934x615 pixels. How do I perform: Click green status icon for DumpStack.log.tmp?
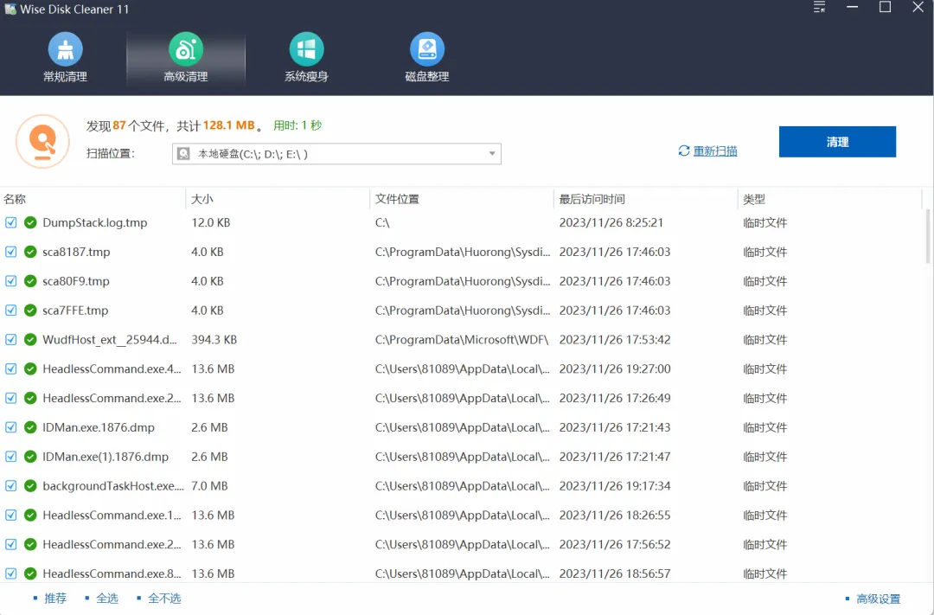pos(30,223)
